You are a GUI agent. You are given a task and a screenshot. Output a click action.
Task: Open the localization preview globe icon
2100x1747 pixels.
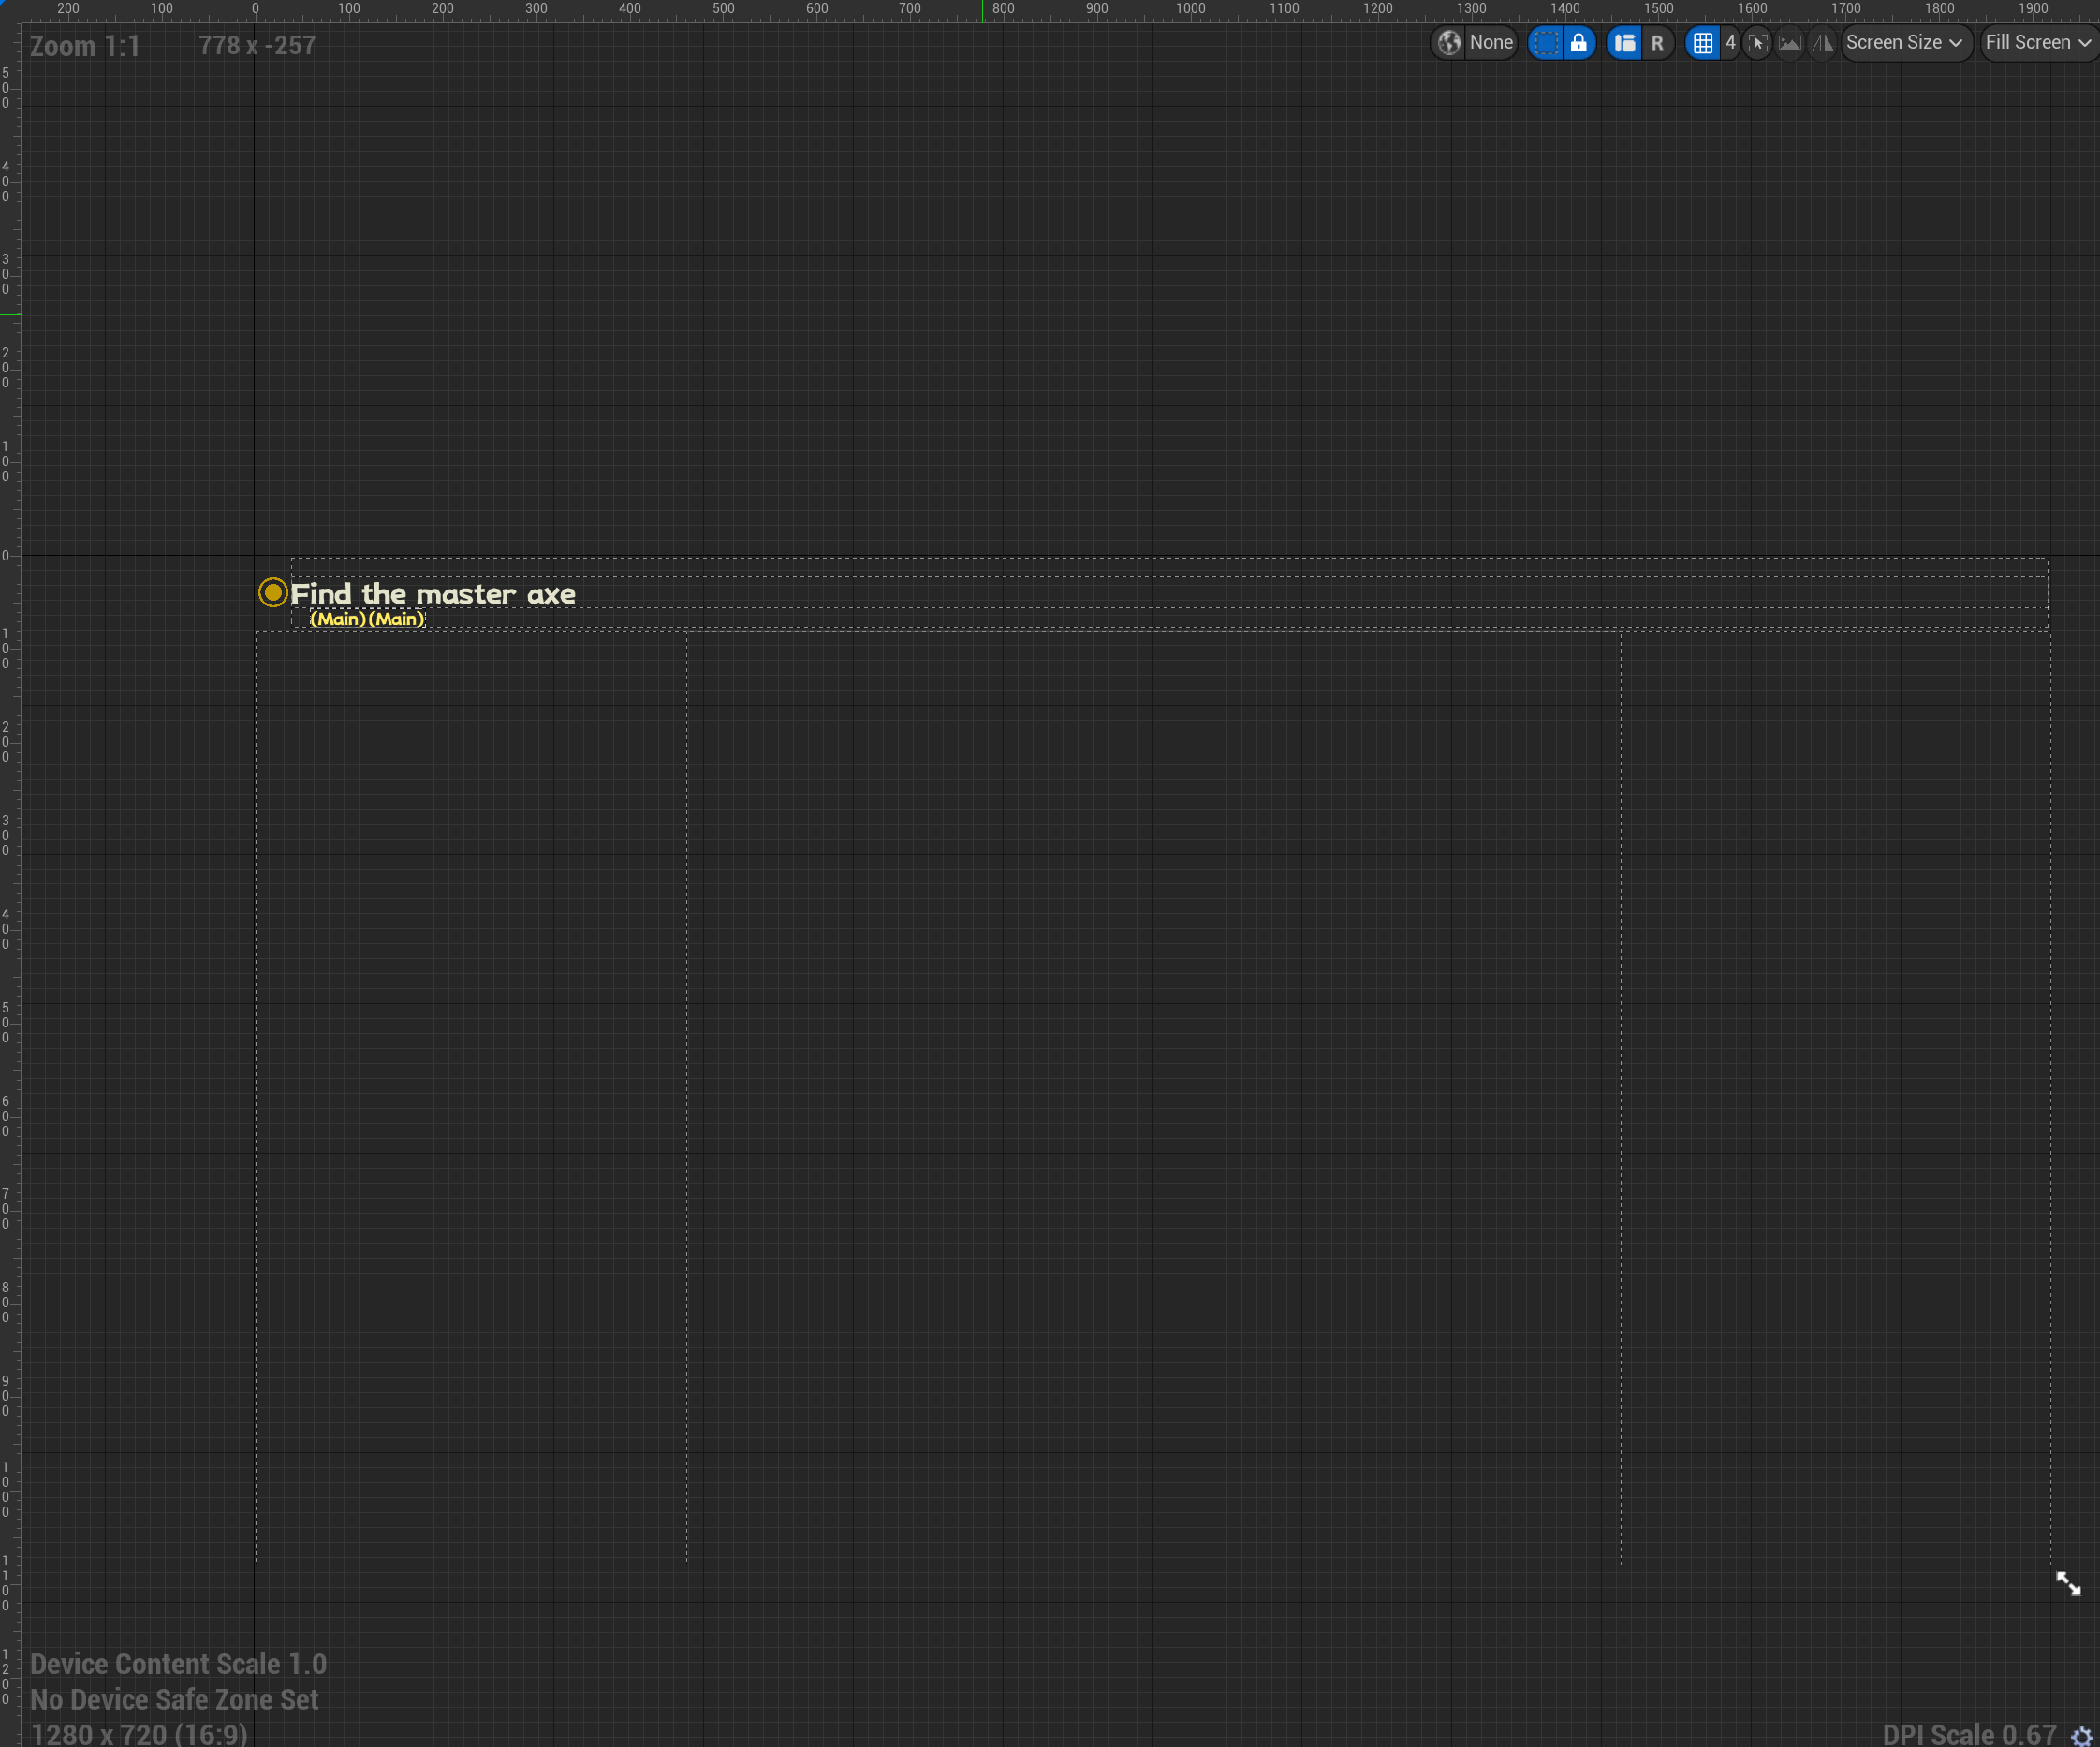click(1449, 43)
